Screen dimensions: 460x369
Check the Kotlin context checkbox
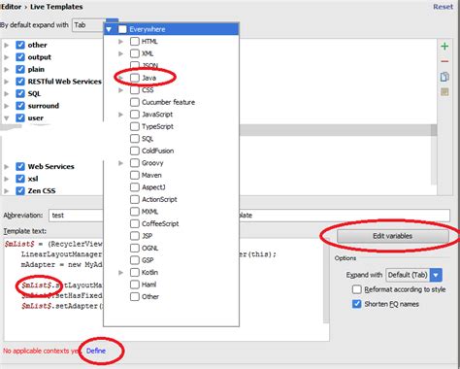(135, 272)
